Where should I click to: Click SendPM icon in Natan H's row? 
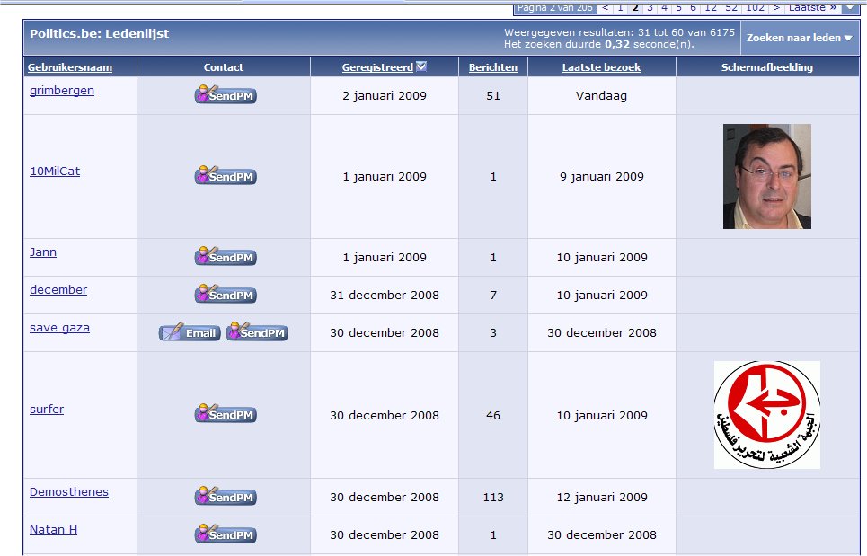coord(226,534)
